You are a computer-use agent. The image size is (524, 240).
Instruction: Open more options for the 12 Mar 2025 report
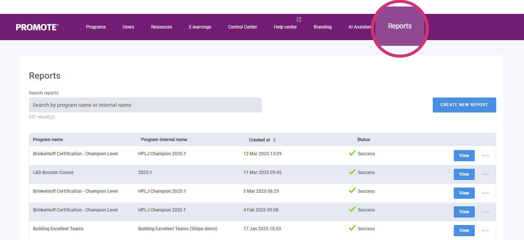tap(485, 156)
